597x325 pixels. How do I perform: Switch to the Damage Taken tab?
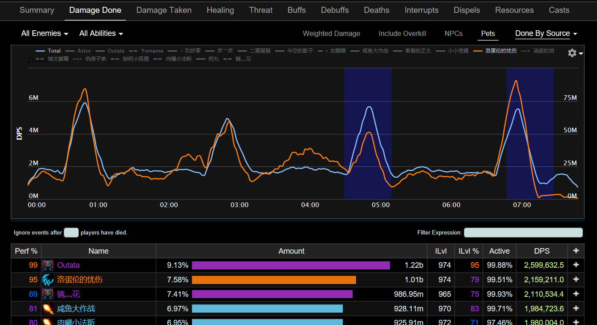(x=164, y=10)
